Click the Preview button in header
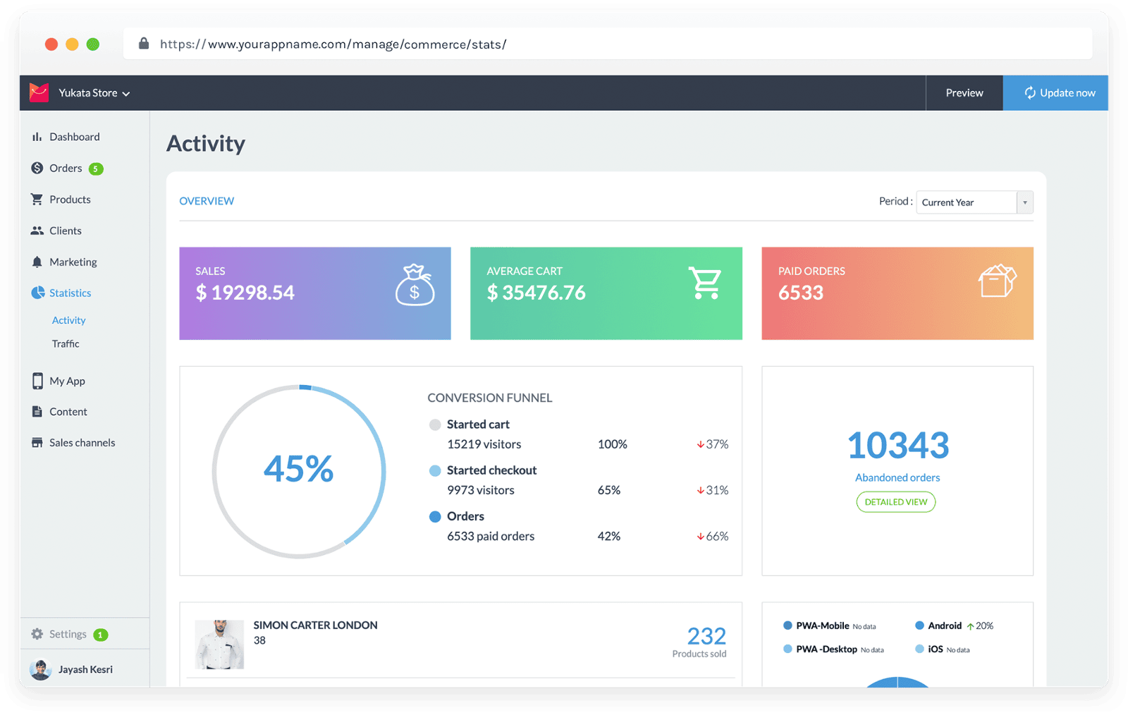This screenshot has width=1128, height=715. (x=963, y=92)
